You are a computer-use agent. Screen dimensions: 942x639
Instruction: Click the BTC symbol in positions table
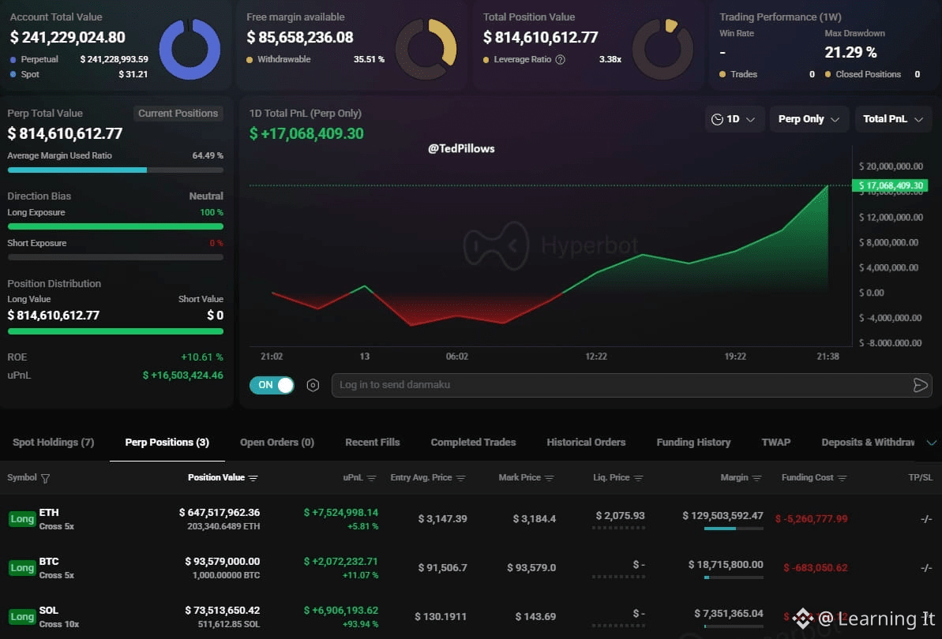coord(49,562)
